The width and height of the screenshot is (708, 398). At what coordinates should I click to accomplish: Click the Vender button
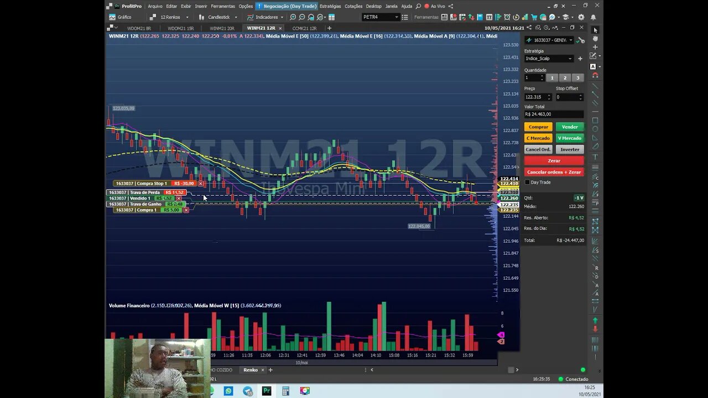[570, 127]
